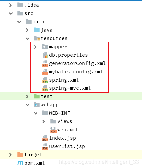
Task: Open the userList.jsp file name
Action: 67,147
